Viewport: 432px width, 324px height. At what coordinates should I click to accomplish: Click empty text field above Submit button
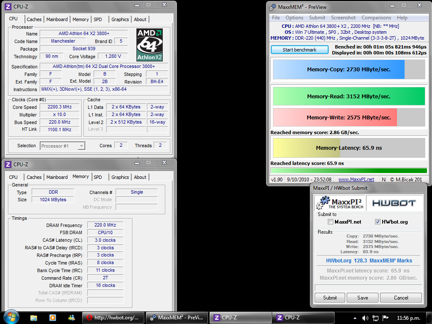[368, 288]
